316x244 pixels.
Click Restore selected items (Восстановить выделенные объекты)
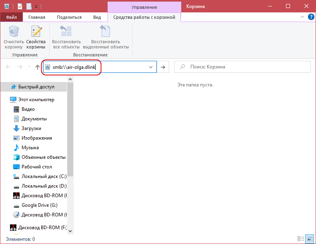[x=106, y=31]
